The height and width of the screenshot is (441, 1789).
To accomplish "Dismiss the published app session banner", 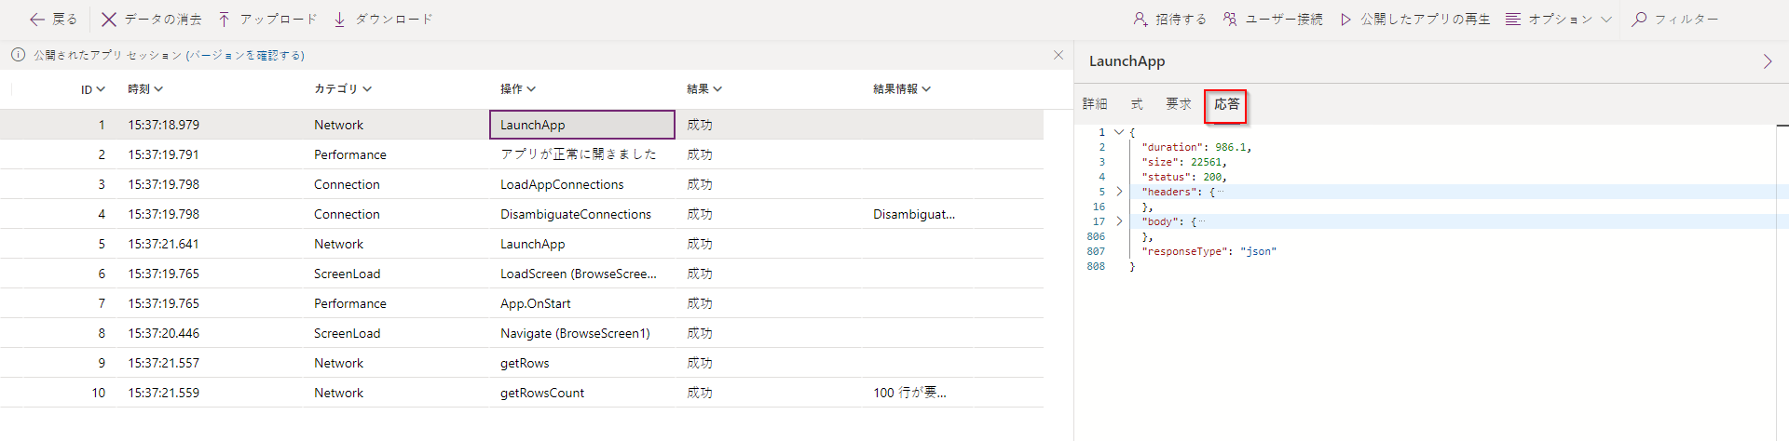I will [x=1058, y=55].
